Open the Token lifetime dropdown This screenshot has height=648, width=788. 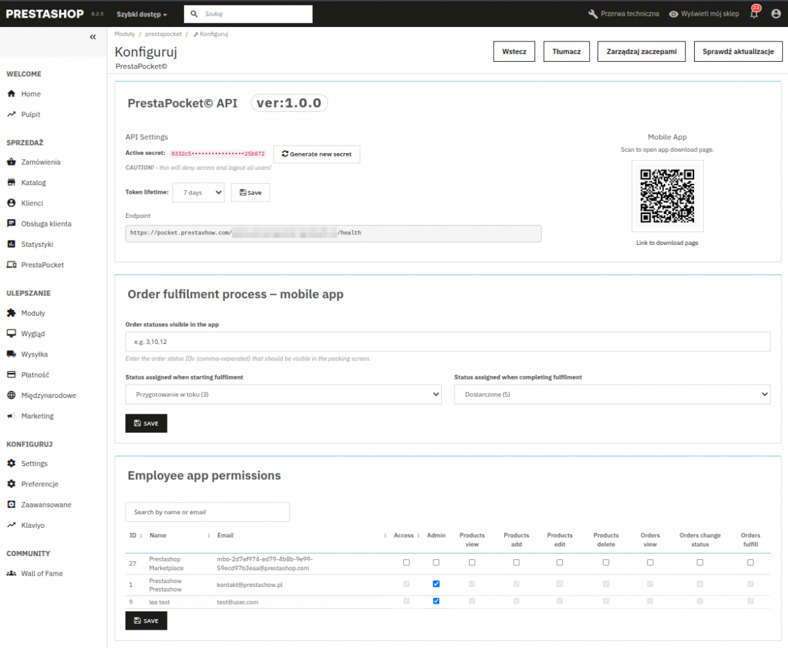(x=198, y=192)
